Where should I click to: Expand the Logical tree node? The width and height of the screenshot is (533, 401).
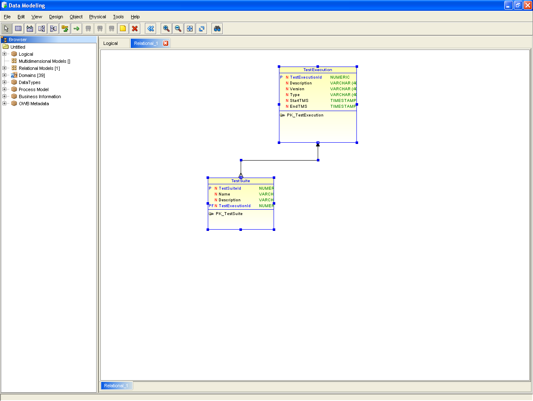4,54
